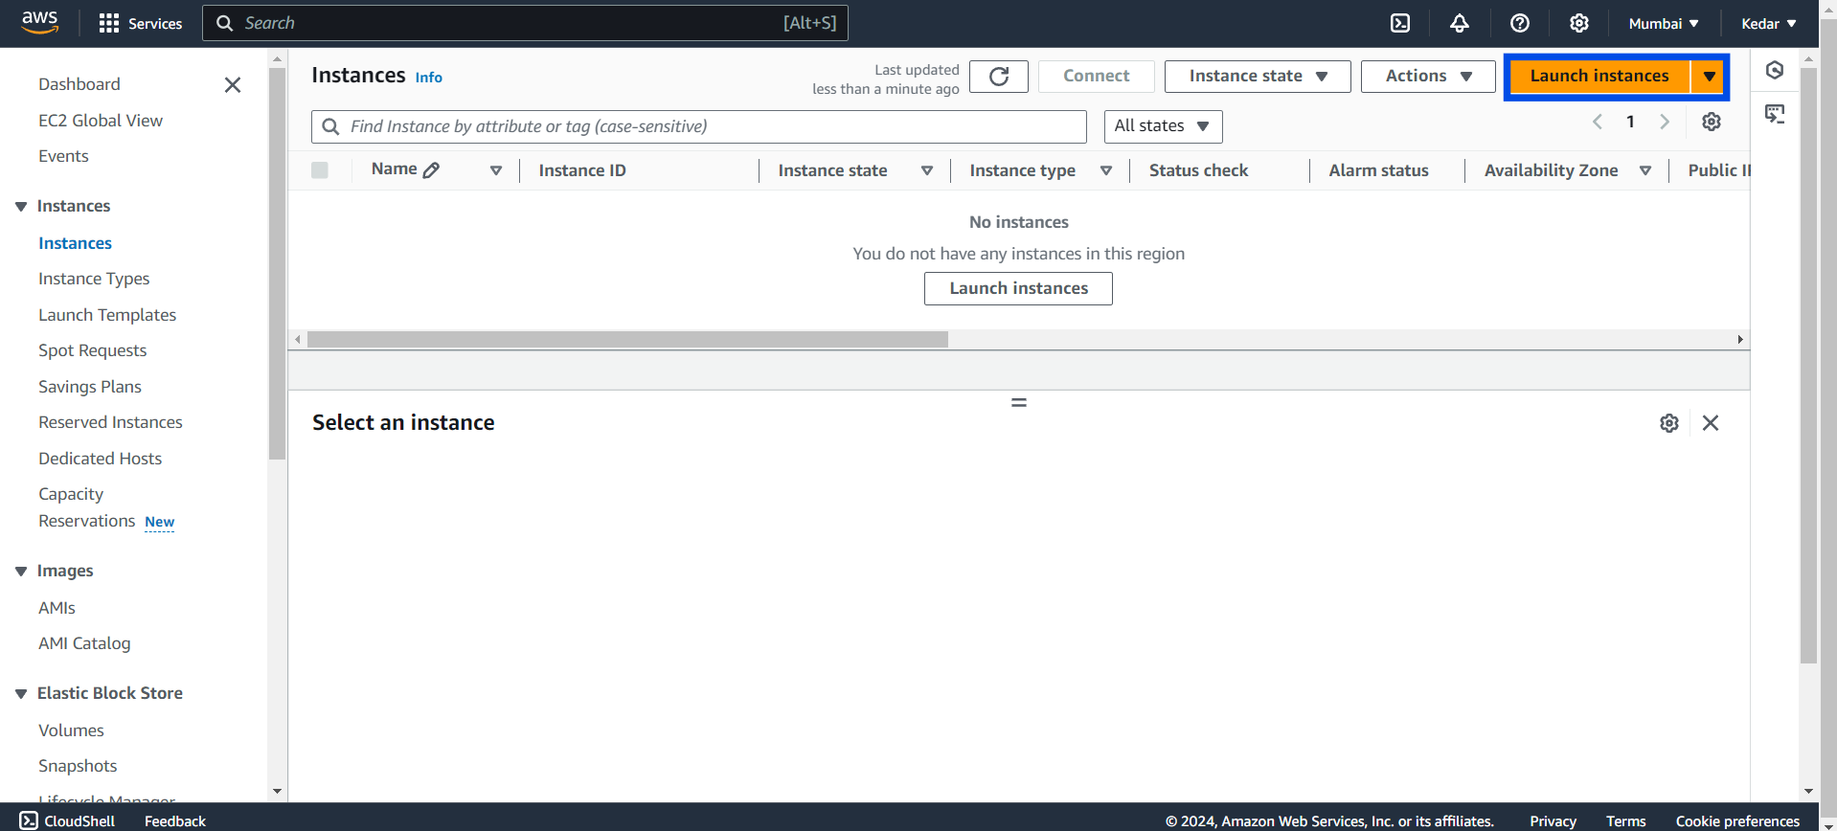Open the top bar settings gear
Viewport: 1837px width, 831px height.
(x=1579, y=23)
